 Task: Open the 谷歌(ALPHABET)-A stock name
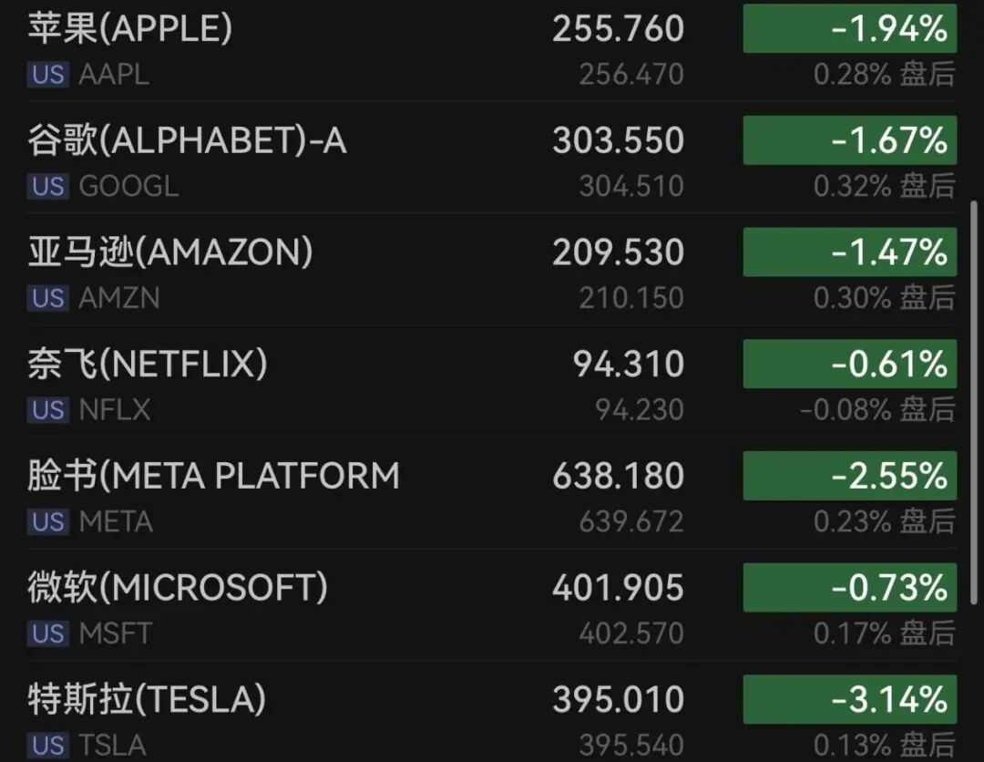pyautogui.click(x=187, y=141)
